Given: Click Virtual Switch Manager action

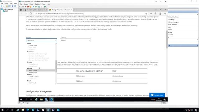Looking at the screenshot, I should click(x=174, y=22).
